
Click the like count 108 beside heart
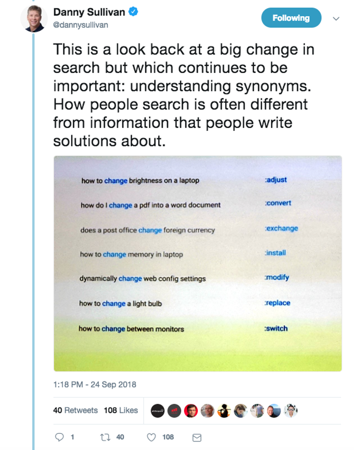[168, 437]
